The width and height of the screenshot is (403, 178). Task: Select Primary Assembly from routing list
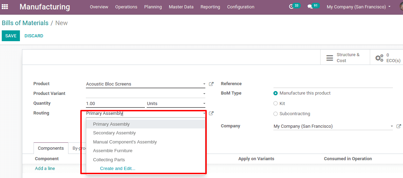(x=146, y=124)
